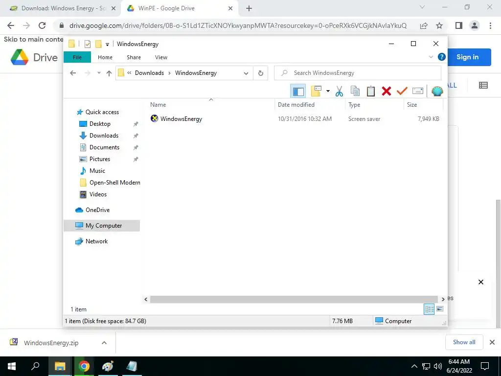The width and height of the screenshot is (501, 376).
Task: Click Downloads in the address breadcrumb
Action: coord(149,73)
